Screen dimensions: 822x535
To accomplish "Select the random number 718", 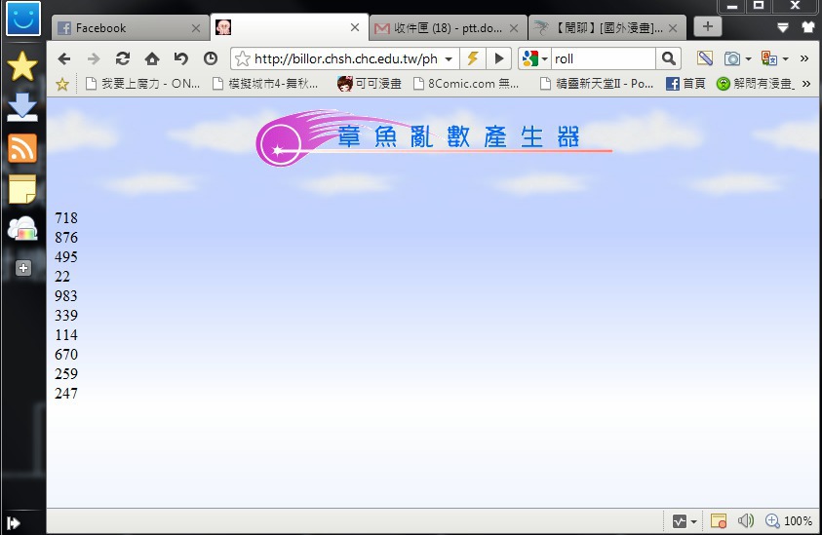I will pyautogui.click(x=66, y=218).
